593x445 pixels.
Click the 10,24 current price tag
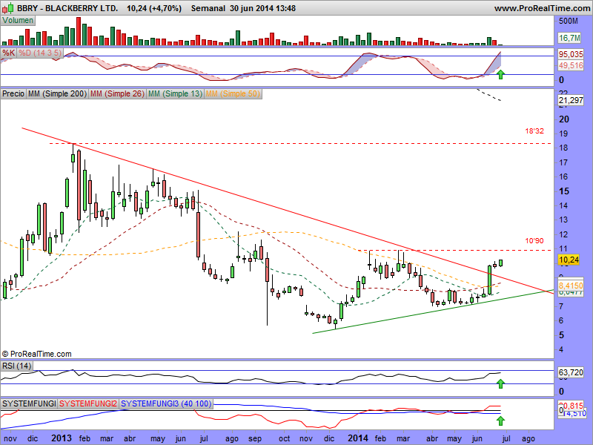pos(569,260)
